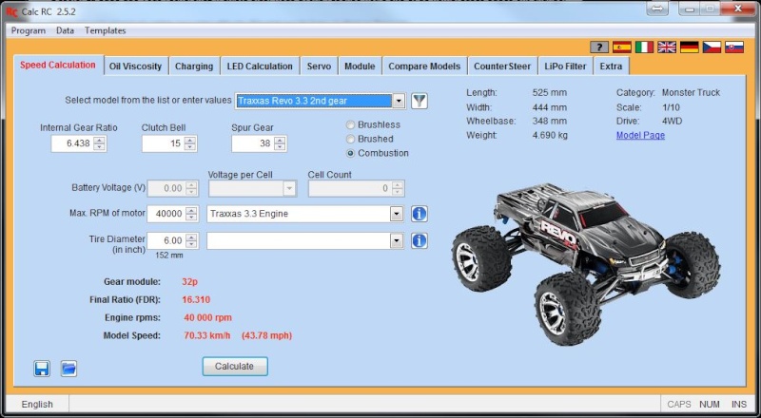Switch language to Italian flag

tap(645, 47)
